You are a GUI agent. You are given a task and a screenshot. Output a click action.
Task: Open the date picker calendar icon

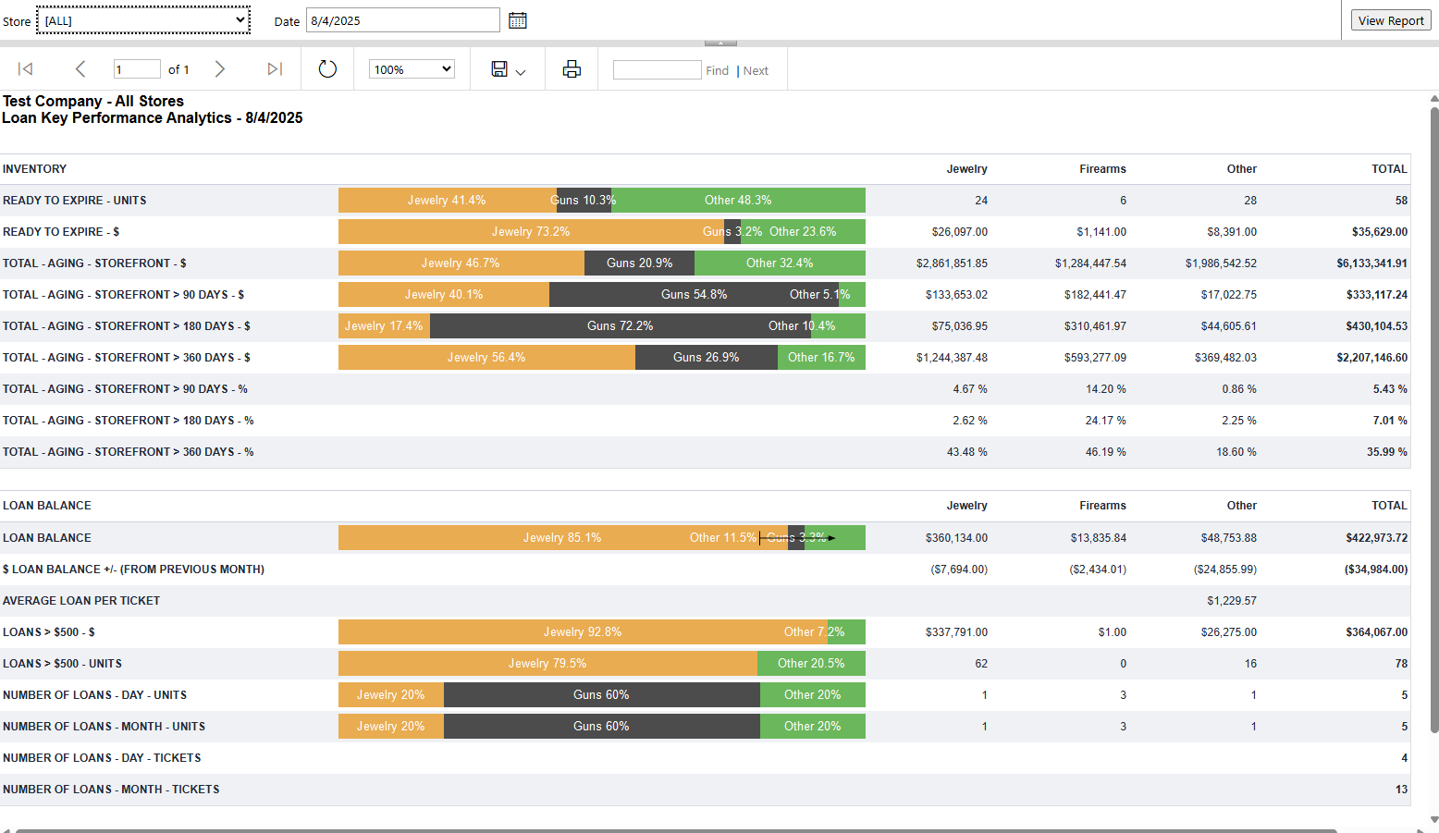pos(518,20)
